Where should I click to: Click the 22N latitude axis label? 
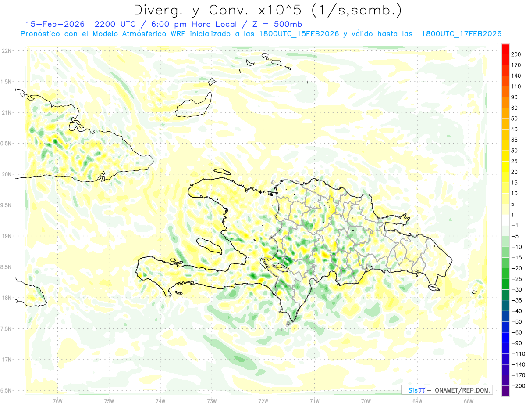pyautogui.click(x=7, y=50)
